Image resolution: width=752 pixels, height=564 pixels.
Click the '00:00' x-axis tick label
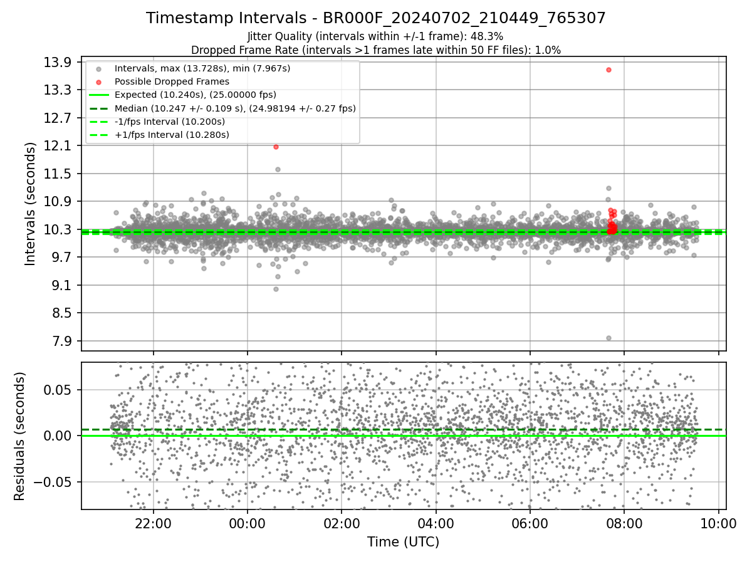(248, 523)
